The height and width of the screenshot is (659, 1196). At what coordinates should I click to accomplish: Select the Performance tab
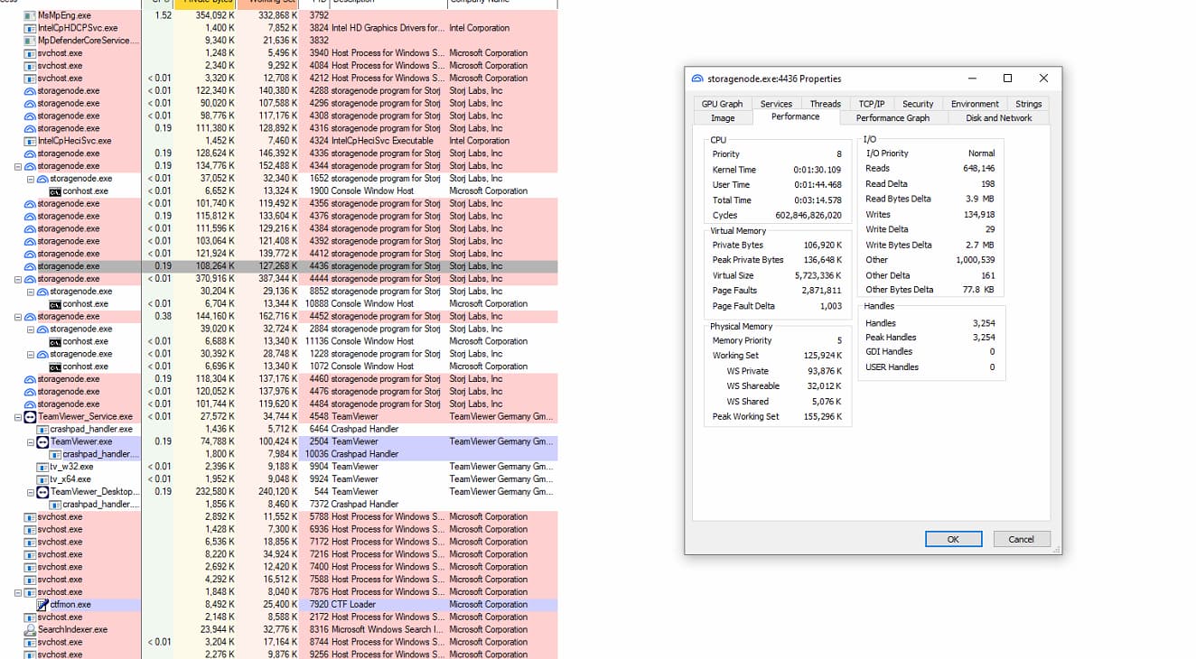[x=796, y=116]
